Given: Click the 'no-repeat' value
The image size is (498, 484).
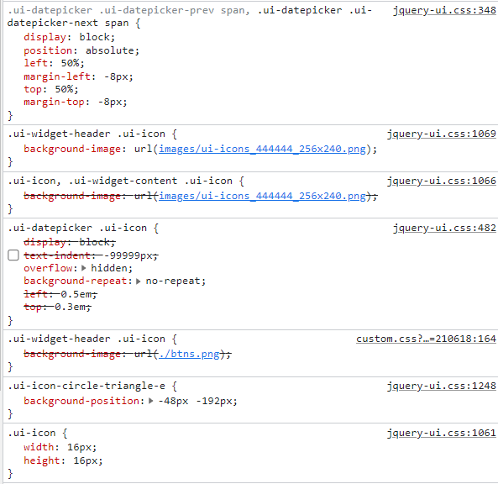Looking at the screenshot, I should pos(173,281).
